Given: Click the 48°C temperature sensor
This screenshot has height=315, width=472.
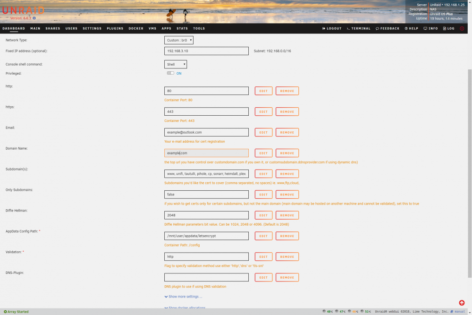Looking at the screenshot, I should pyautogui.click(x=328, y=311).
